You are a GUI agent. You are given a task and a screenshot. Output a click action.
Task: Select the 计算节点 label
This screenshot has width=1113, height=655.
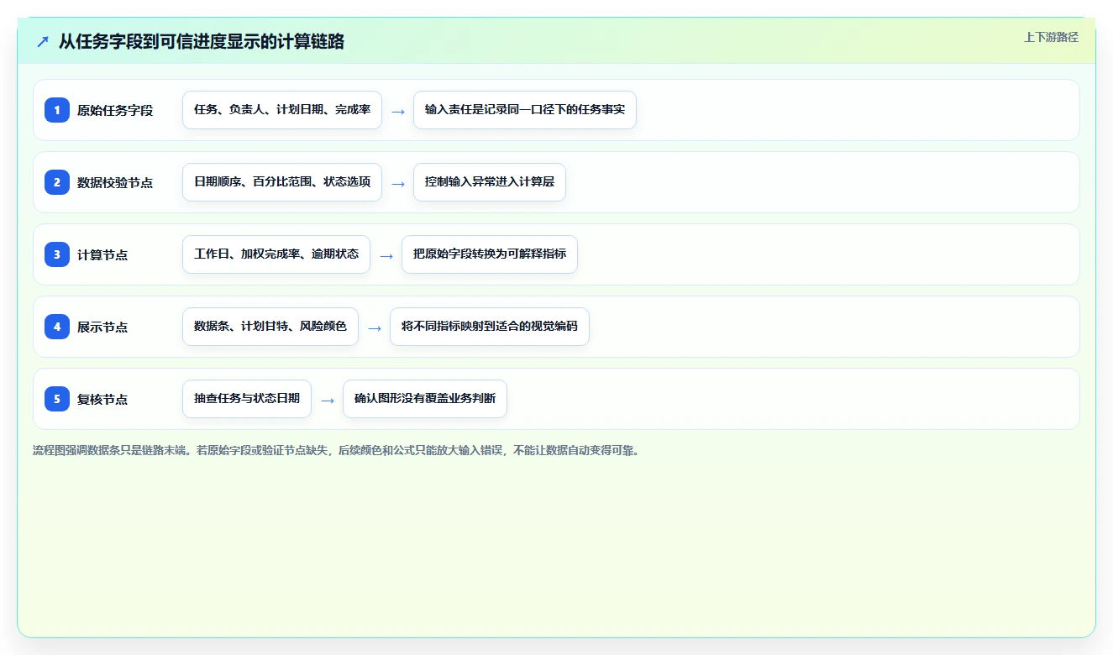click(102, 254)
